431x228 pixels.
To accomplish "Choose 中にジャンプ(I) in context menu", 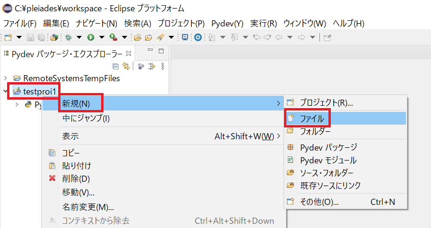I will tap(163, 118).
